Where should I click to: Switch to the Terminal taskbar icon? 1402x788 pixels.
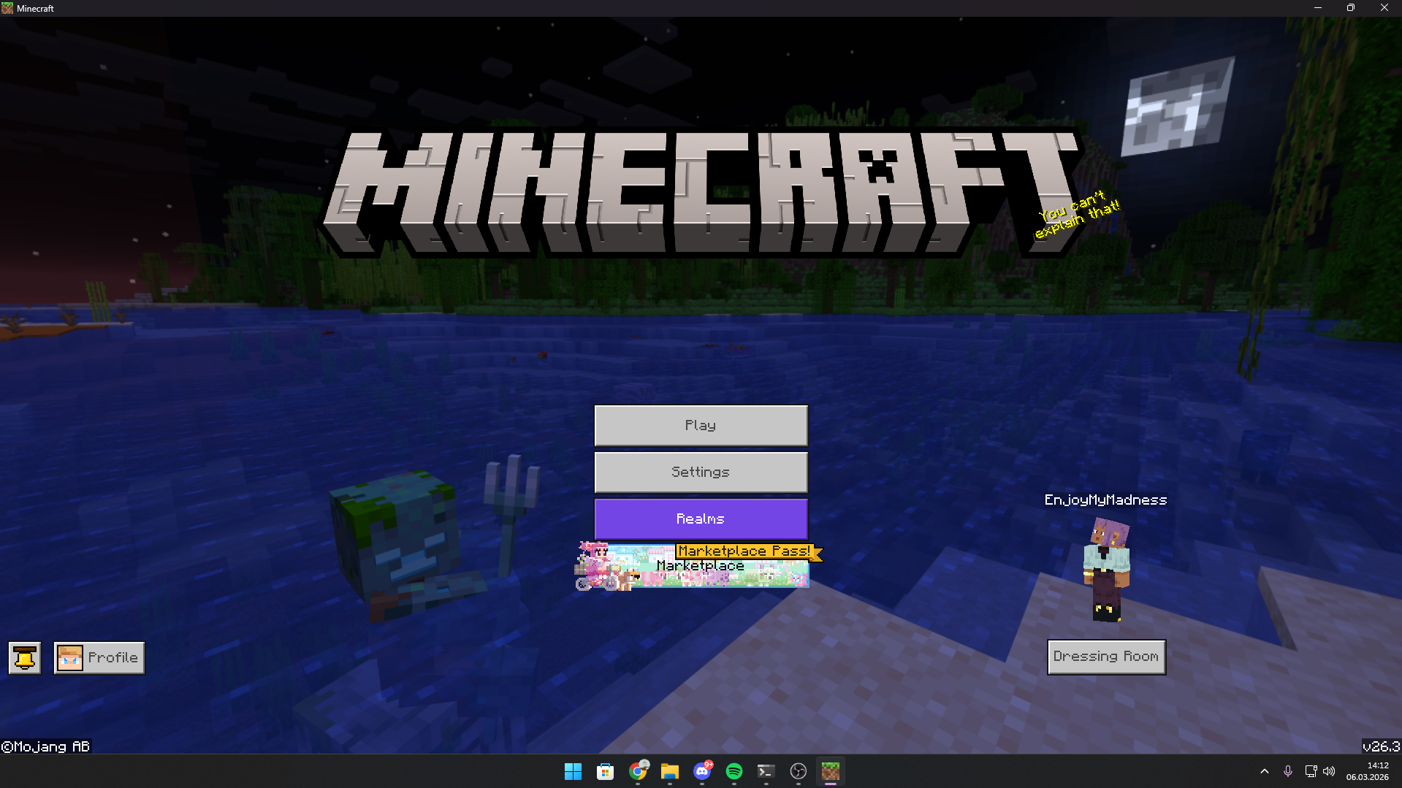pos(766,771)
